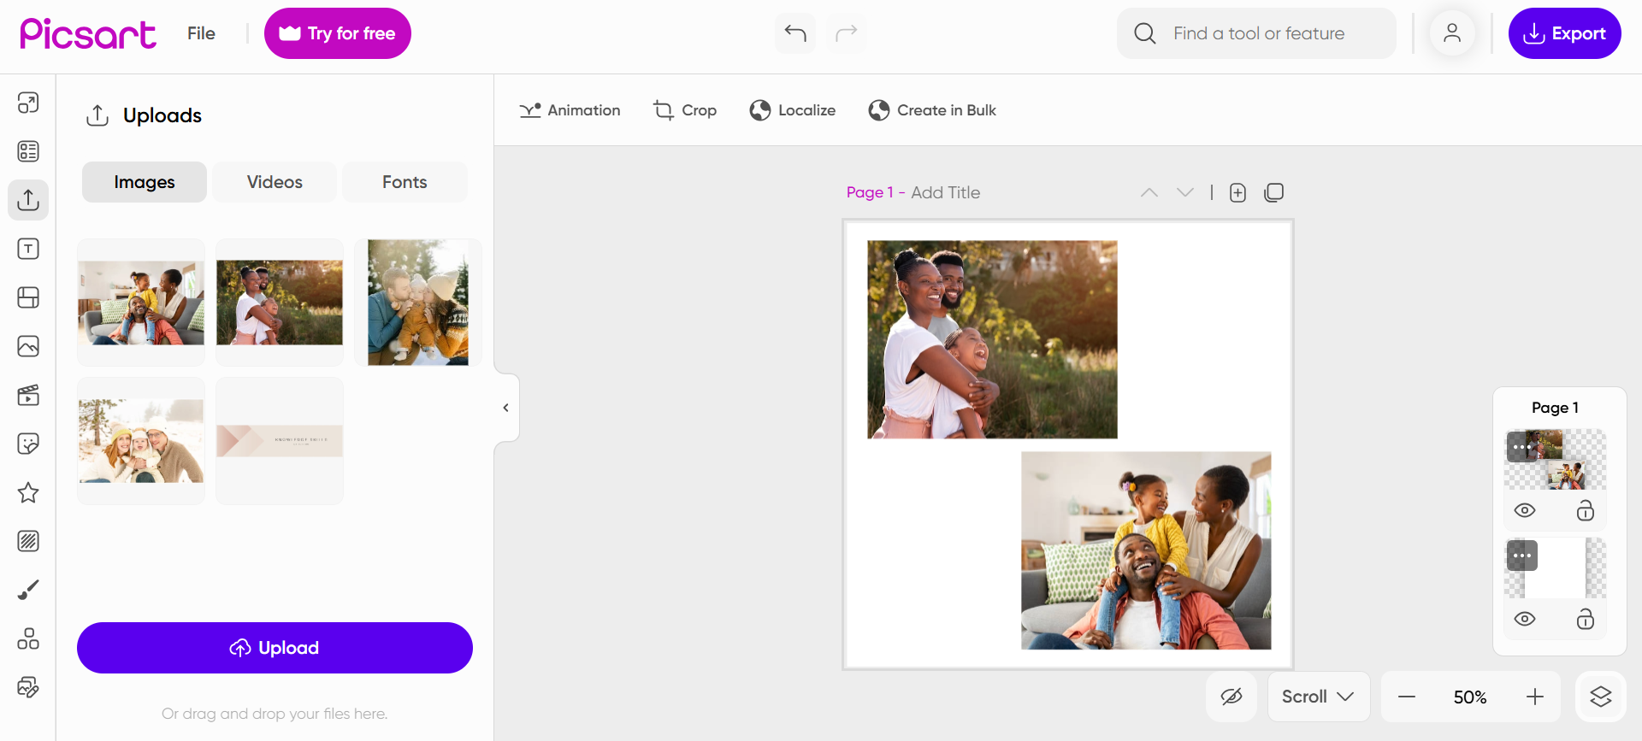Open the Picsart logo home link

pos(88,33)
